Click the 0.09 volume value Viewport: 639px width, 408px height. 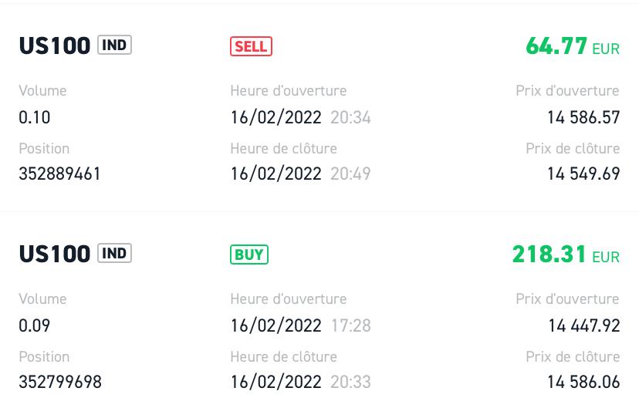tap(35, 325)
